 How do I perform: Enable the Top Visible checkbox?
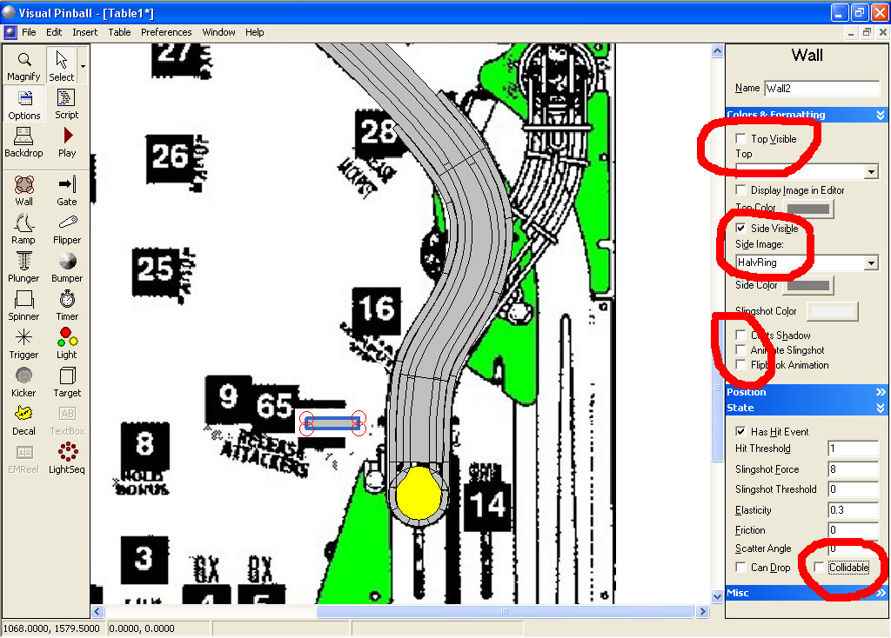click(x=740, y=139)
